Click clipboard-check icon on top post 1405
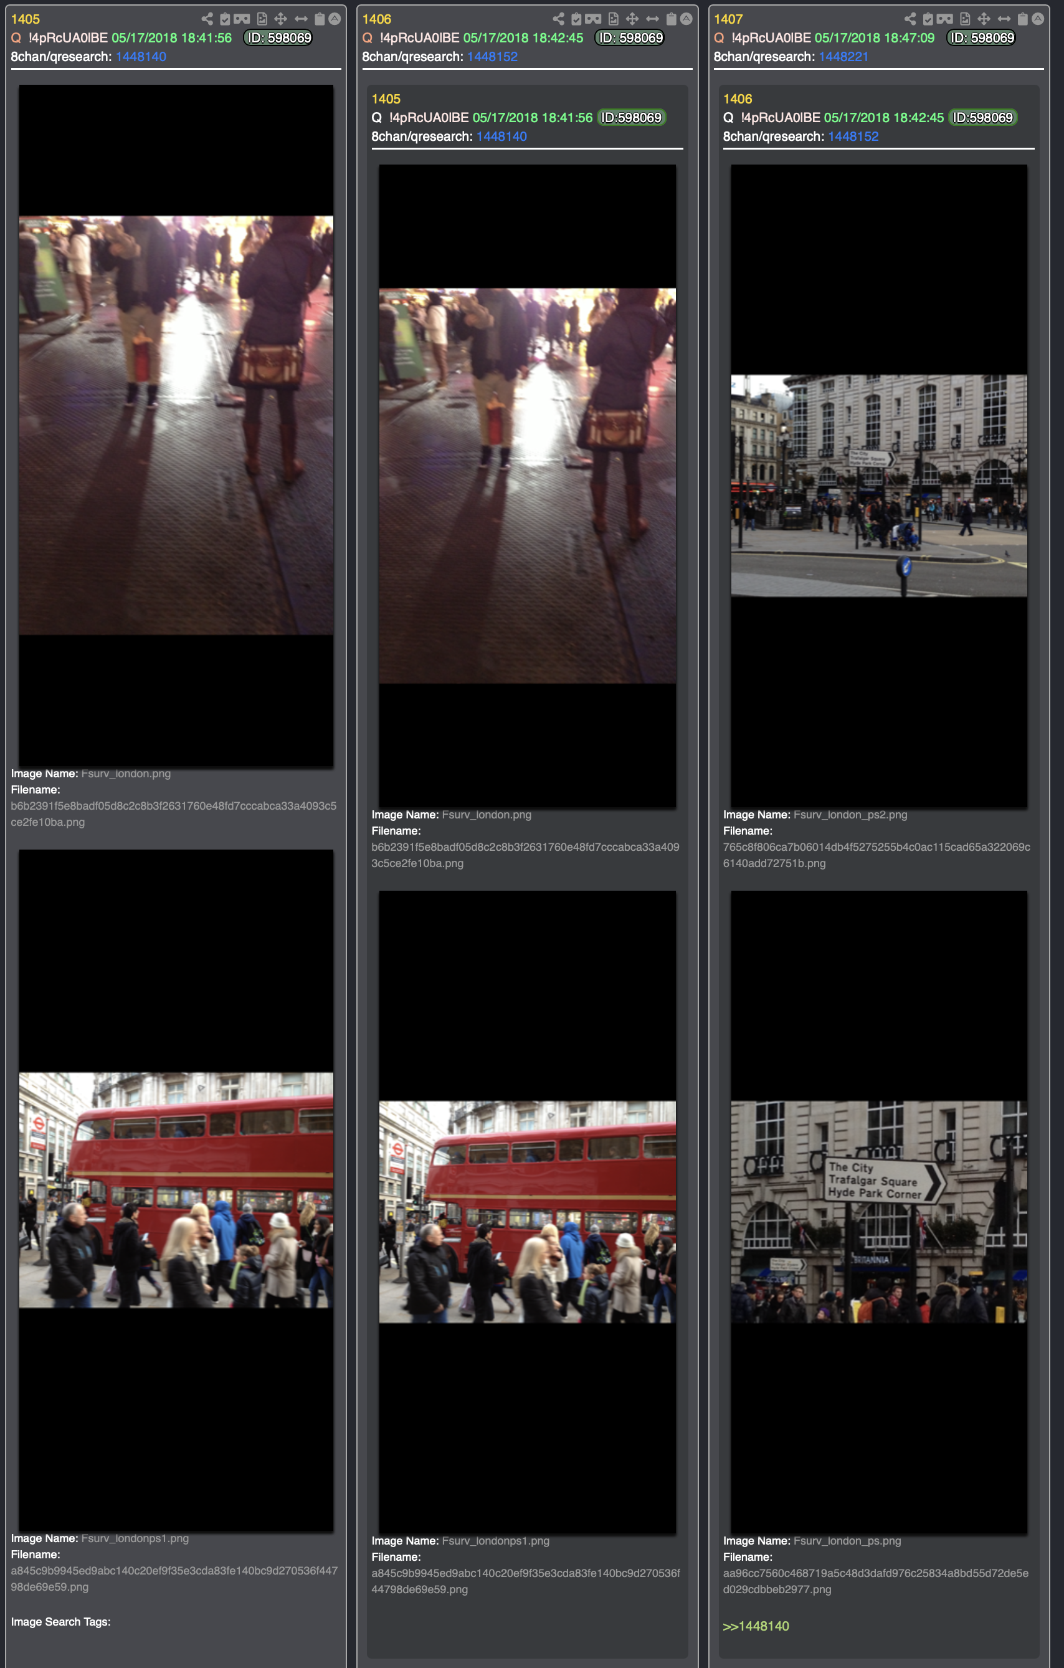This screenshot has height=1668, width=1064. pyautogui.click(x=225, y=19)
